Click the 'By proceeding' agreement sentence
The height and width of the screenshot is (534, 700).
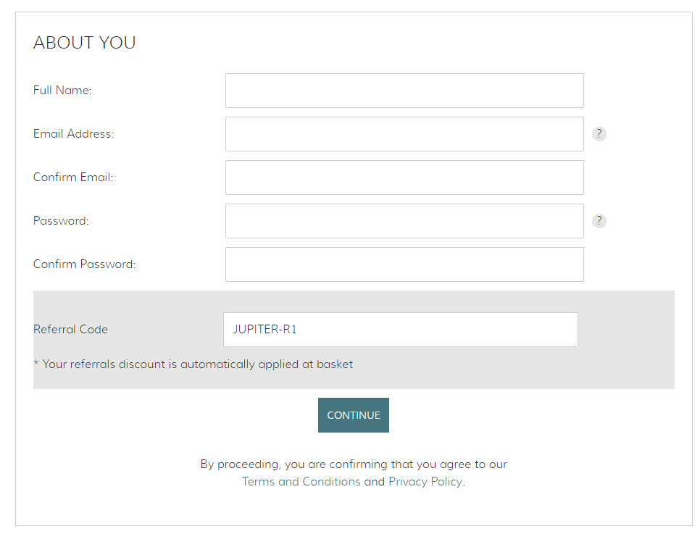click(x=354, y=464)
